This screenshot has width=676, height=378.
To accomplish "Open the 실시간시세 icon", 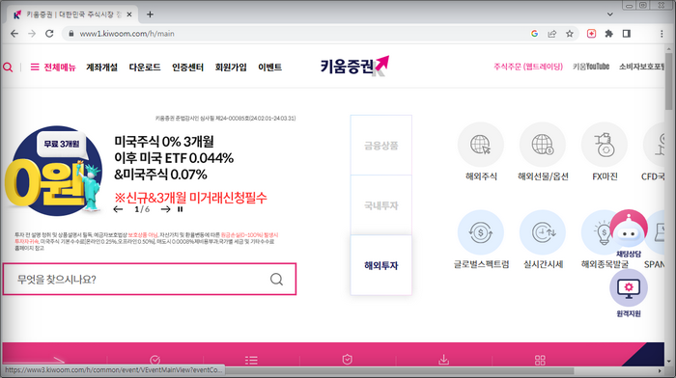I will (543, 233).
